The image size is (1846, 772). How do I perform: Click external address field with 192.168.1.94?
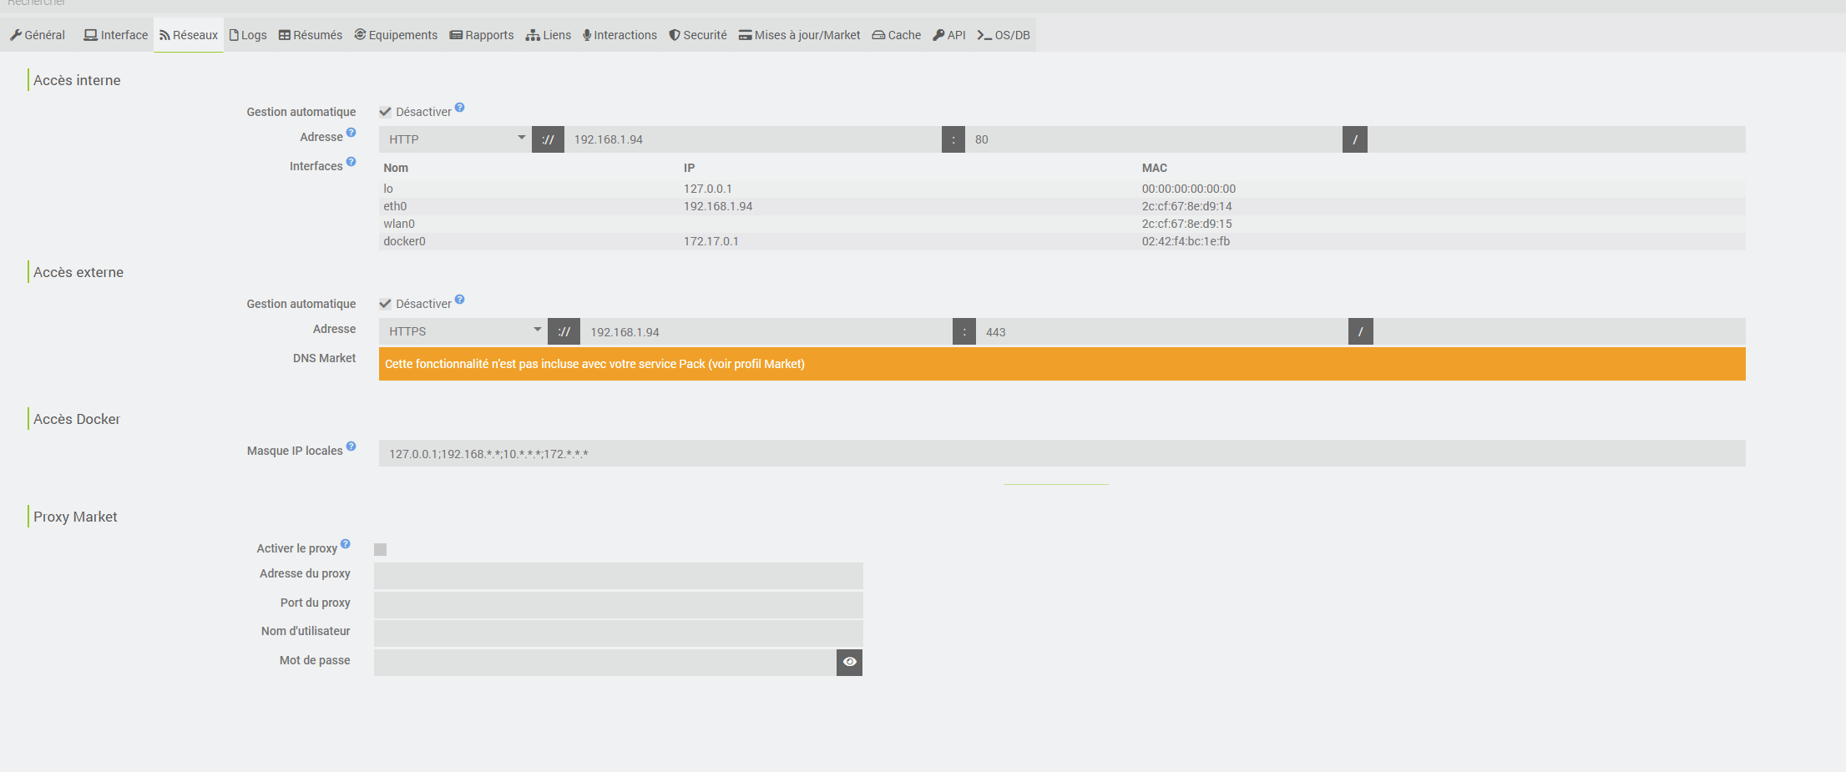766,331
